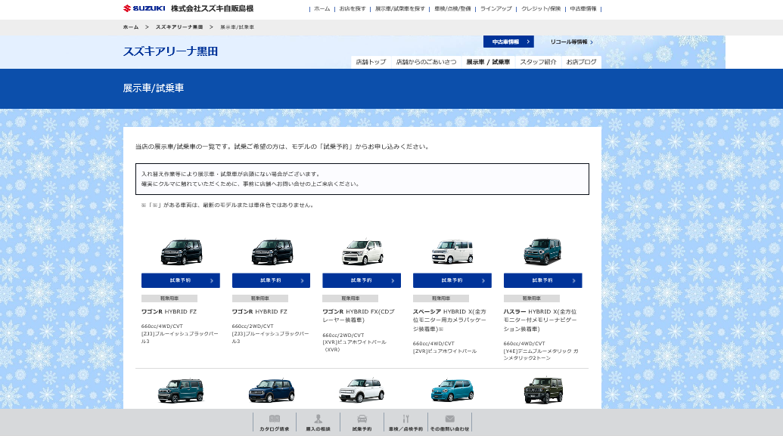Click ハスラー HYBRID X model name text
Viewport: 783px width, 436px height.
540,320
